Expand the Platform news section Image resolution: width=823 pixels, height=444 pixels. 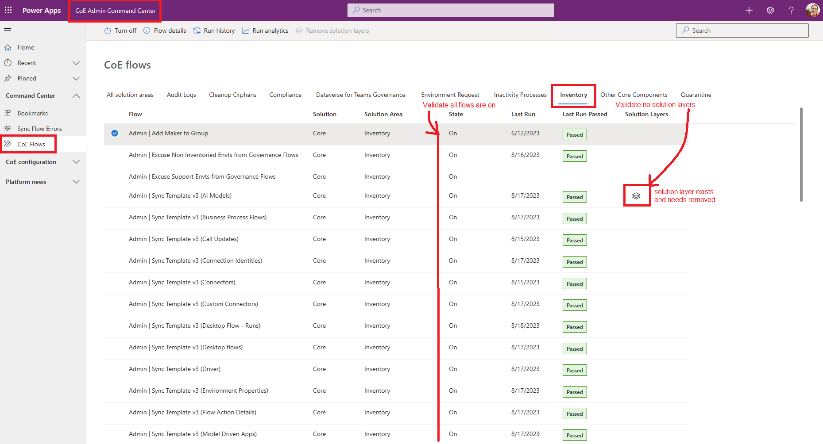click(x=76, y=181)
